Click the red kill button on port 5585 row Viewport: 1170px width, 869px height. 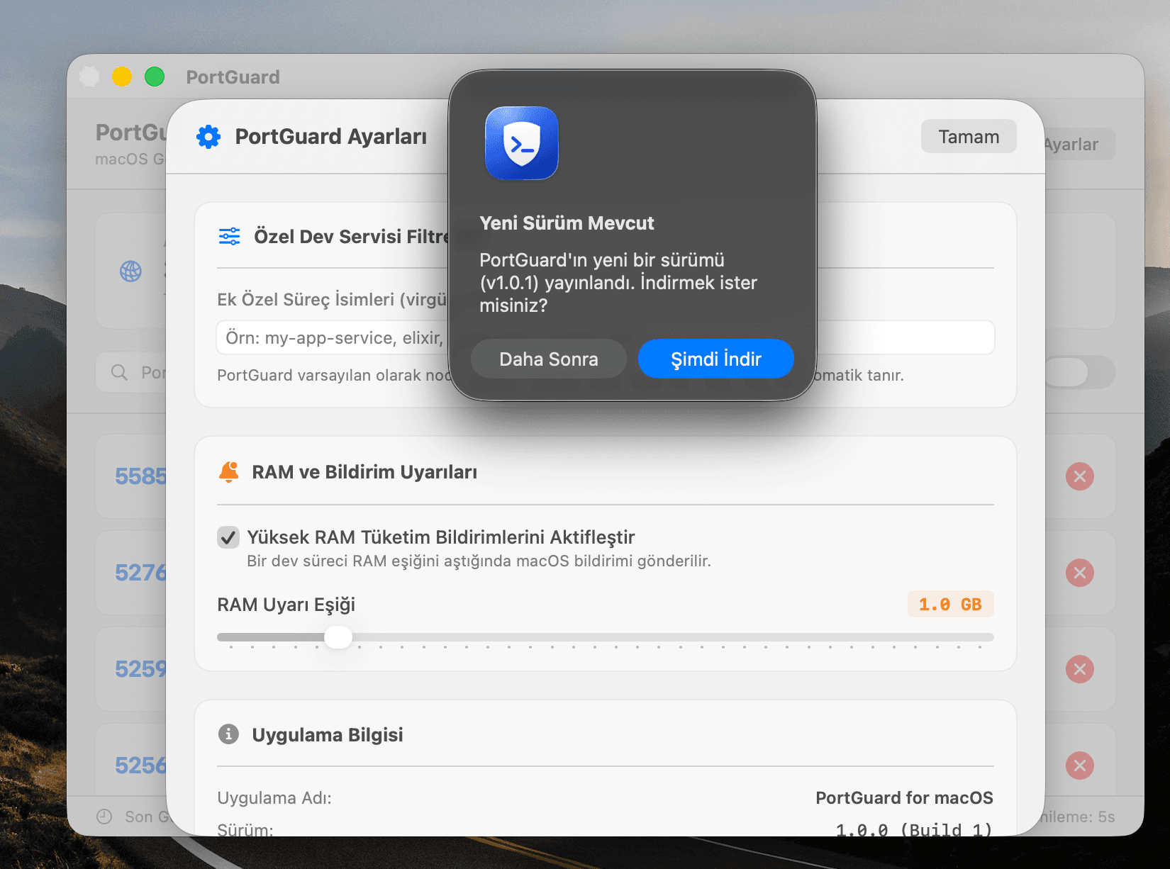pyautogui.click(x=1079, y=476)
